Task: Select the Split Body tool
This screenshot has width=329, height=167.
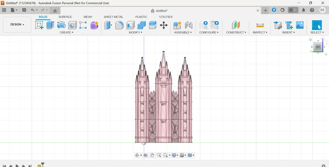Action: 153,25
